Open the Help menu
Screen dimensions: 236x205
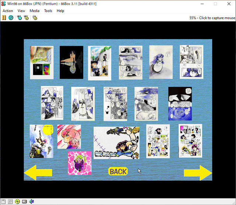[60, 11]
